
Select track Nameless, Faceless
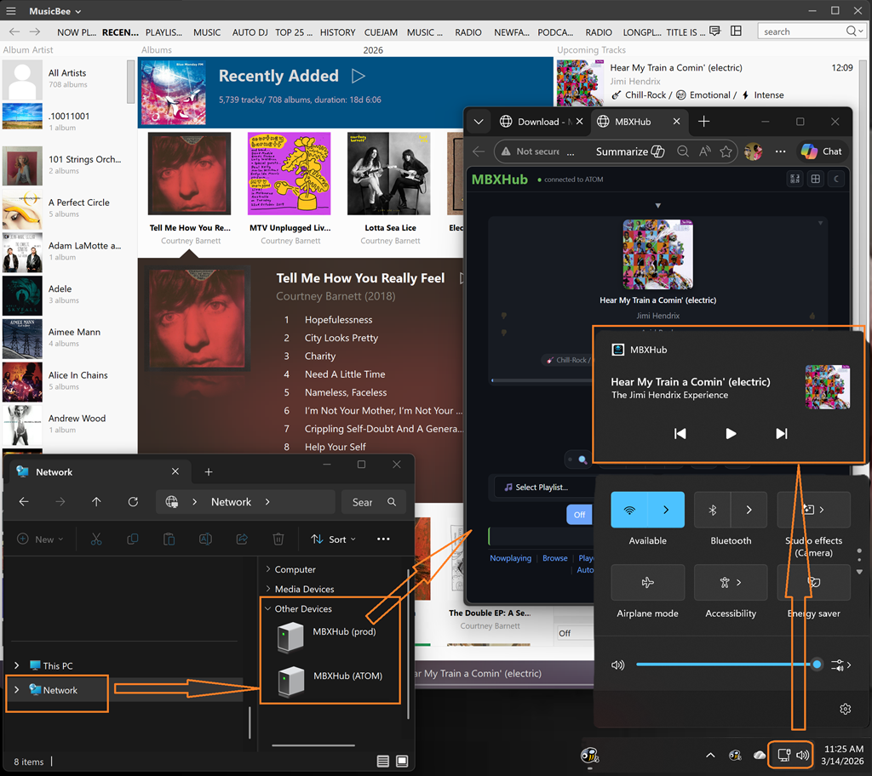346,392
